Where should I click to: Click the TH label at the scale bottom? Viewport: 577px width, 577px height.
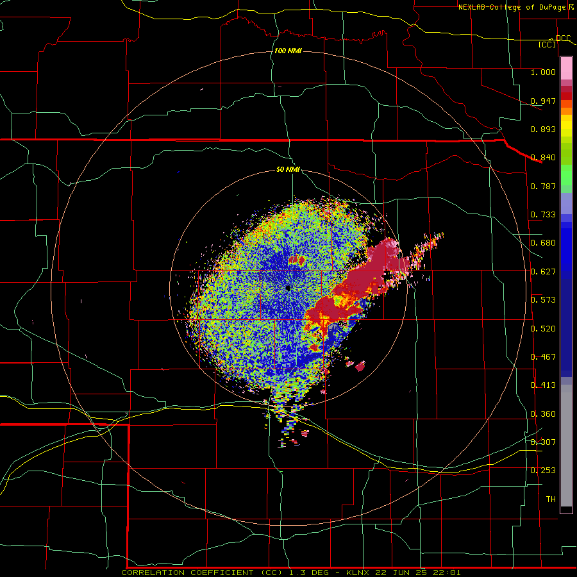pos(551,499)
